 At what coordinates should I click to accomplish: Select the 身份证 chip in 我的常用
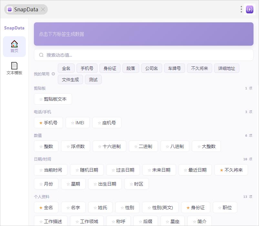pyautogui.click(x=110, y=68)
